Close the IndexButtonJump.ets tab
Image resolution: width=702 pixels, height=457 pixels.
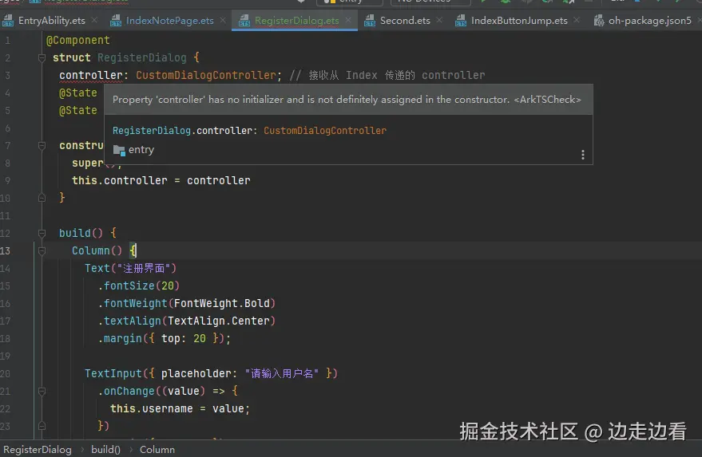(x=577, y=20)
